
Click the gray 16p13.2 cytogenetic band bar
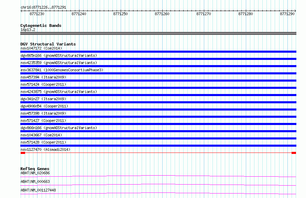[158, 33]
